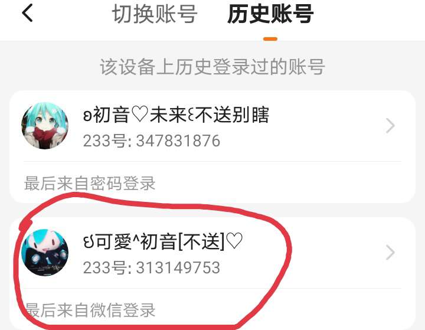
Task: Click the heart symbol after [不送]
Action: point(234,241)
